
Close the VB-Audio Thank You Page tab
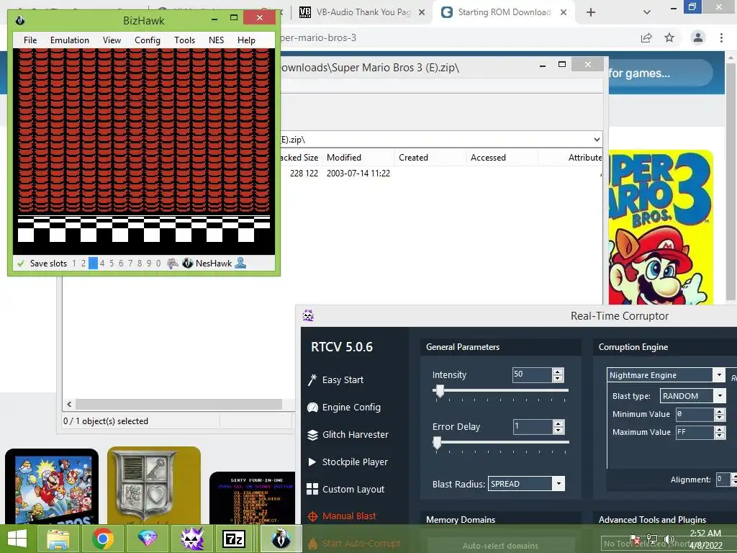[422, 12]
